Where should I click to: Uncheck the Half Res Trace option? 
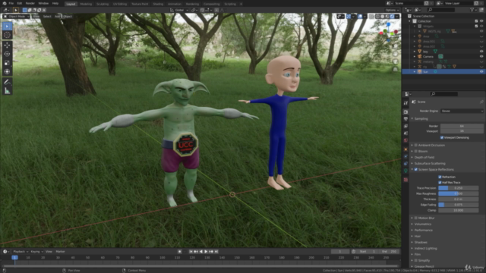440,183
